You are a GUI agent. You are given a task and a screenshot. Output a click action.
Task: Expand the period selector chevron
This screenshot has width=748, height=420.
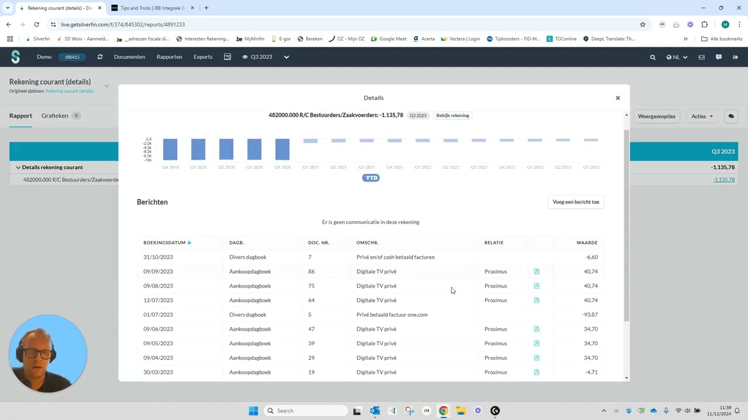pyautogui.click(x=286, y=57)
